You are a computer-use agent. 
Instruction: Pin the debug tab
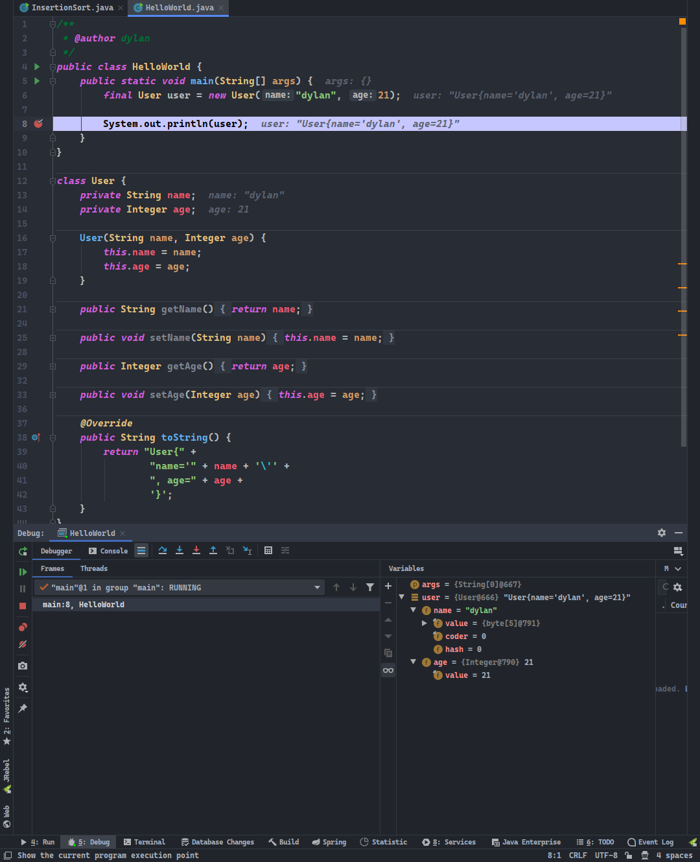(x=23, y=708)
